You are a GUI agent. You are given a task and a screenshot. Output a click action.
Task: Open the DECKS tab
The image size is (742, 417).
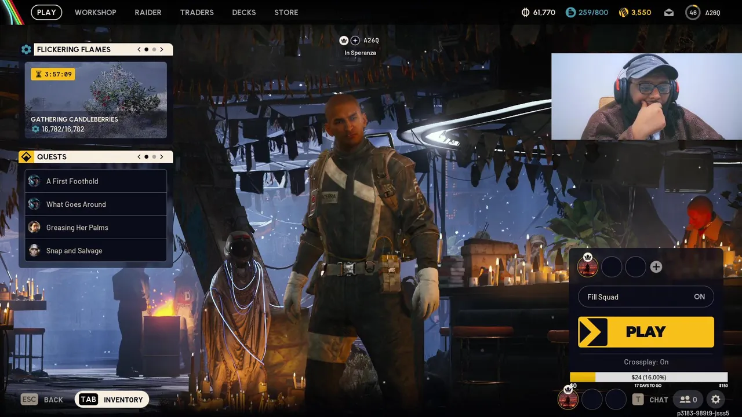(x=244, y=12)
